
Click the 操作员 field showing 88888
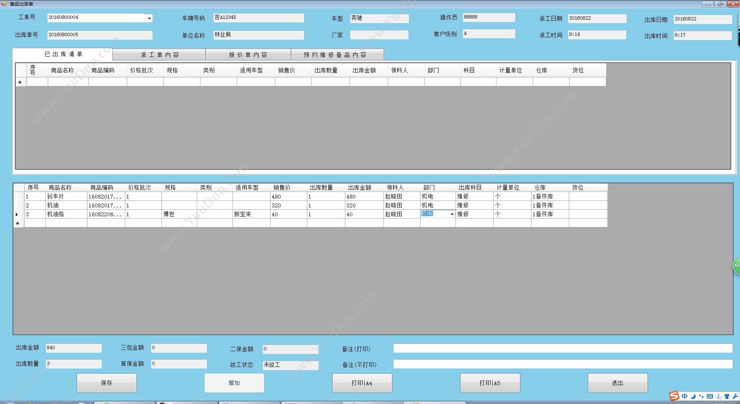tap(489, 17)
